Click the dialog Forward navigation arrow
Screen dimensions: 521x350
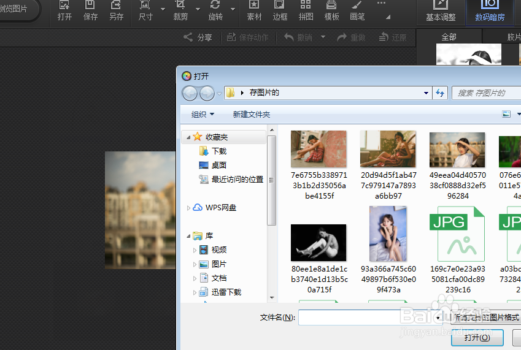click(207, 93)
